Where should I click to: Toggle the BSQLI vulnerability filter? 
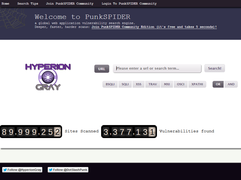[110, 84]
